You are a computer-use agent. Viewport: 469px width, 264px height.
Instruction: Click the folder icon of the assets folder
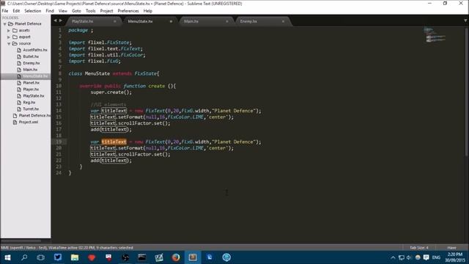pos(15,30)
